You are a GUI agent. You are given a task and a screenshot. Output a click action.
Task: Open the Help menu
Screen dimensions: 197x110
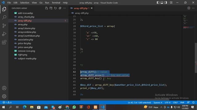click(x=65, y=3)
